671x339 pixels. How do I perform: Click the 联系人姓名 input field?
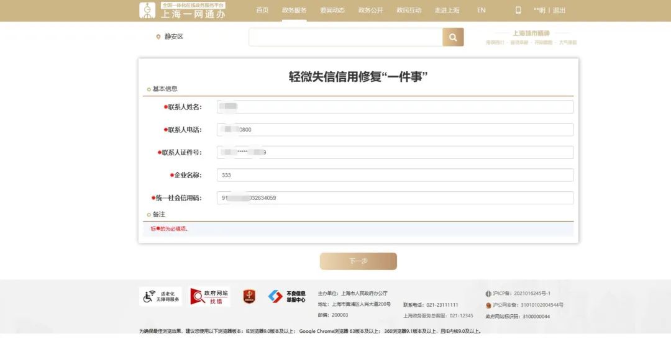(395, 107)
